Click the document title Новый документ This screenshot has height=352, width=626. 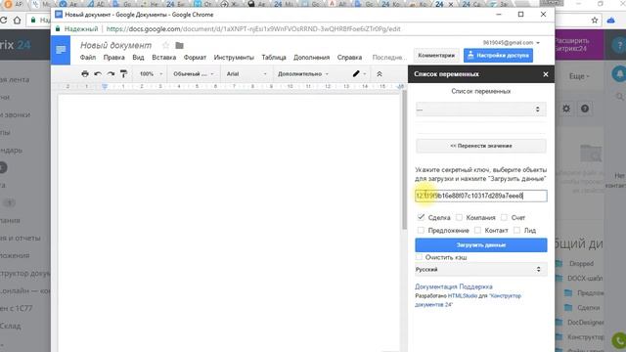point(115,46)
